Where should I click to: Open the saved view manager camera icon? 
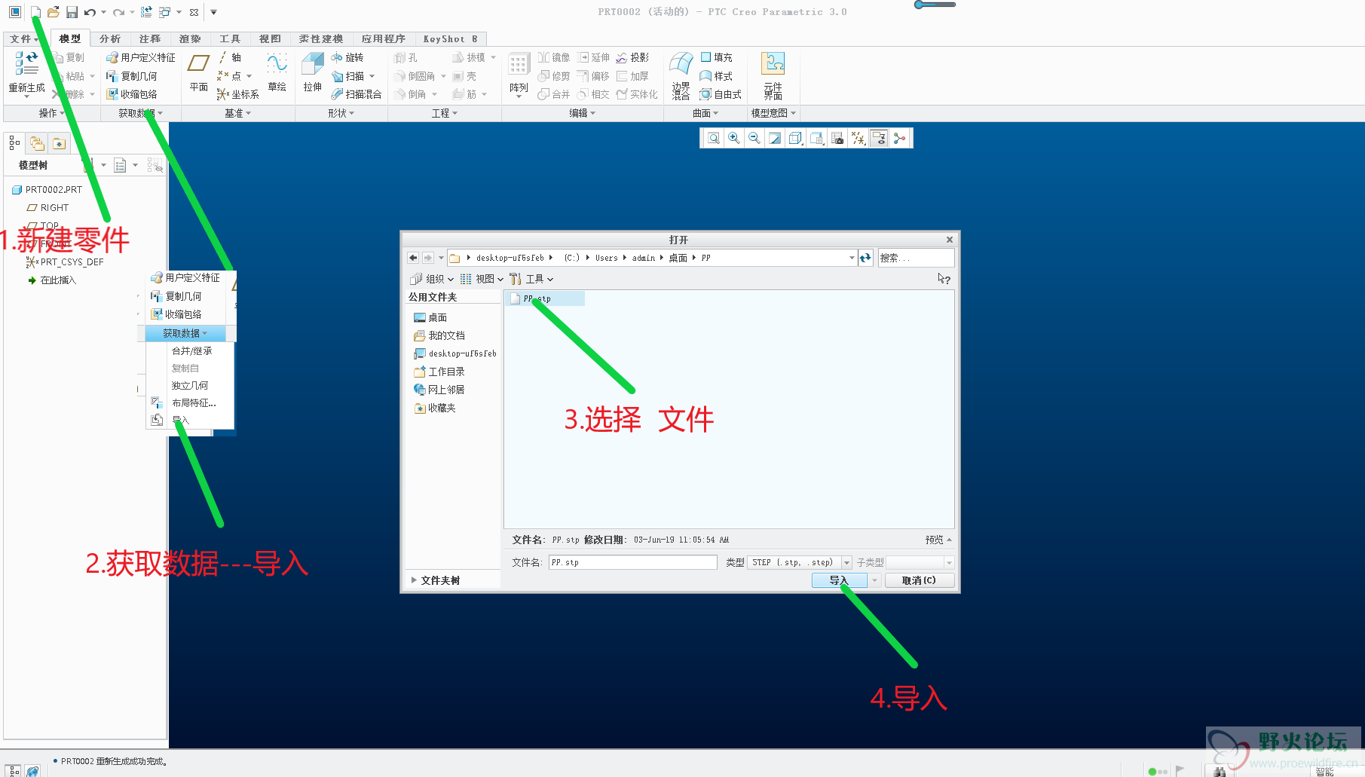point(837,138)
